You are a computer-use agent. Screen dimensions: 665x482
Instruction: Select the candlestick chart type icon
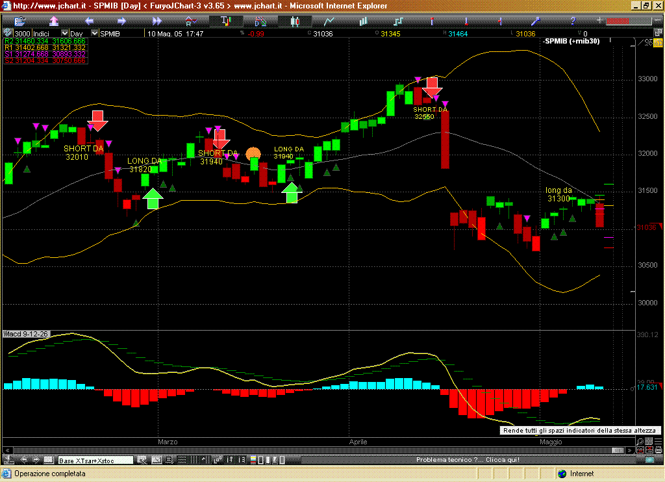pyautogui.click(x=295, y=21)
